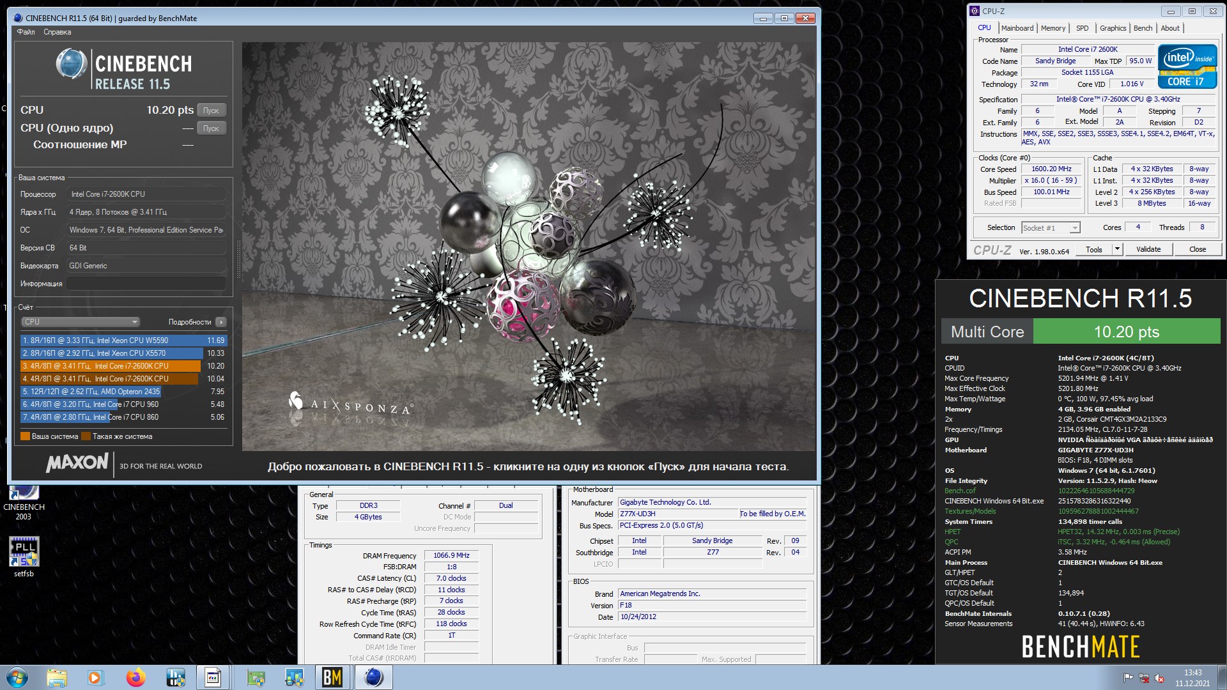Switch to the CPU-Z taskbar window icon
This screenshot has height=690, width=1227.
tap(213, 677)
